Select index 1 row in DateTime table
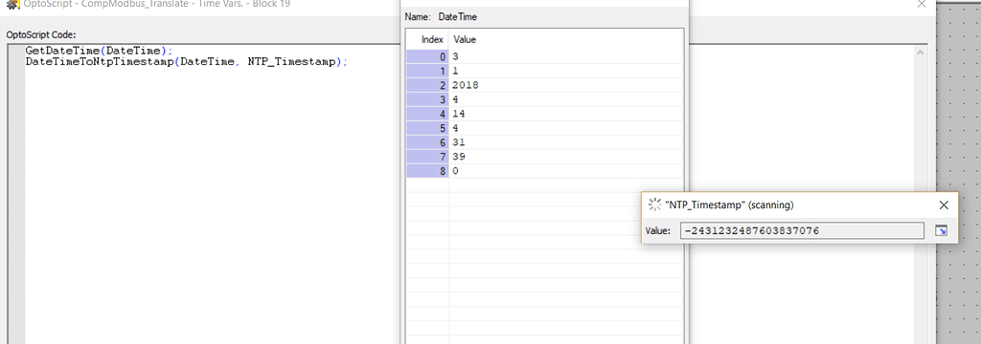 click(544, 71)
